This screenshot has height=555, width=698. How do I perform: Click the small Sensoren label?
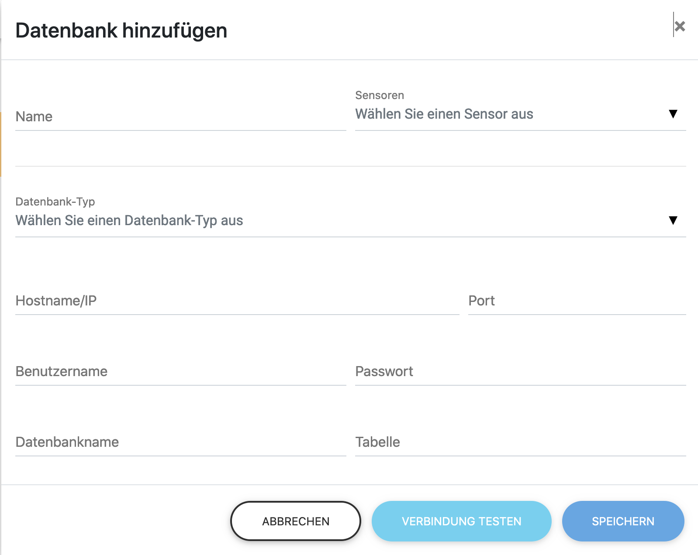tap(380, 95)
